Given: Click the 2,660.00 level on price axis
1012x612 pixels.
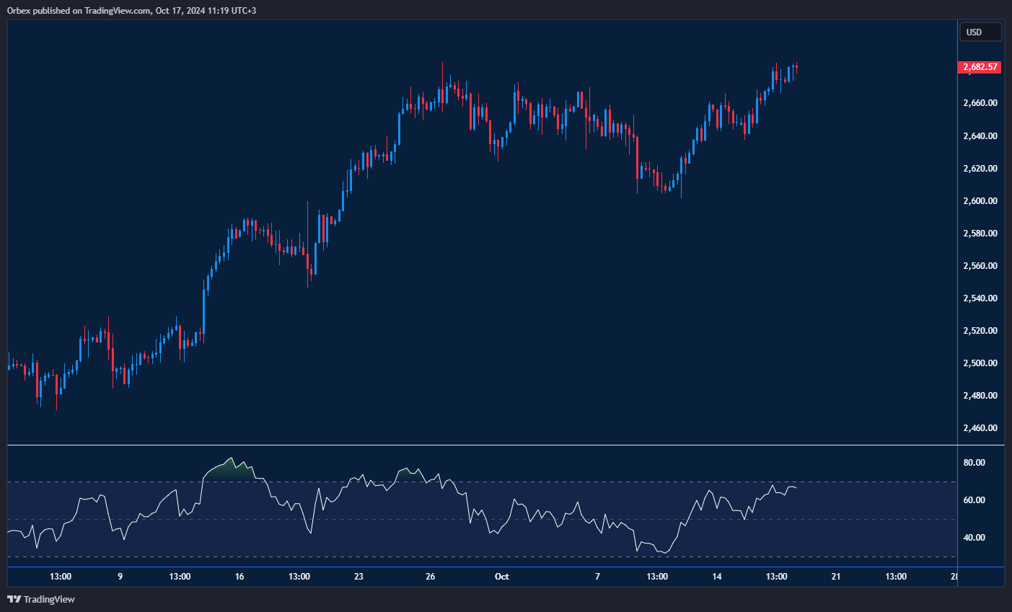Looking at the screenshot, I should pyautogui.click(x=980, y=103).
